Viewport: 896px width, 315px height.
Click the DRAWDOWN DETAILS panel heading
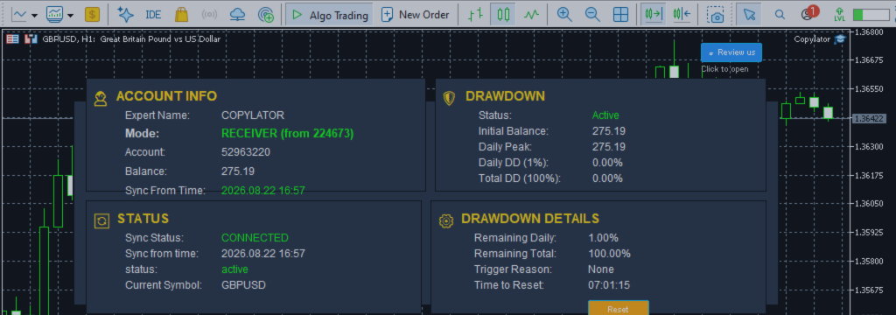(x=530, y=219)
